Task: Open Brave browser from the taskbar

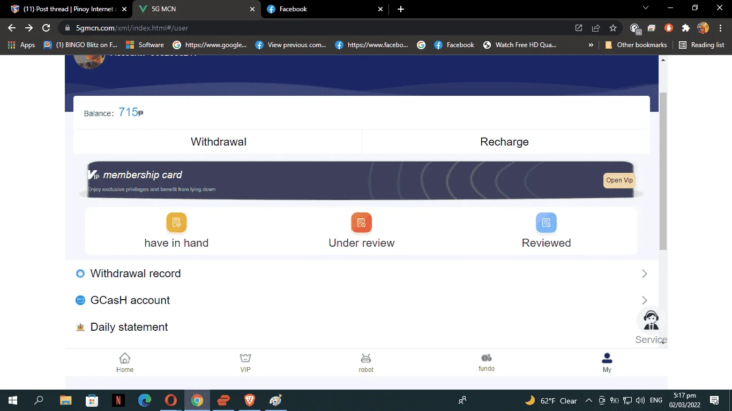Action: (250, 400)
